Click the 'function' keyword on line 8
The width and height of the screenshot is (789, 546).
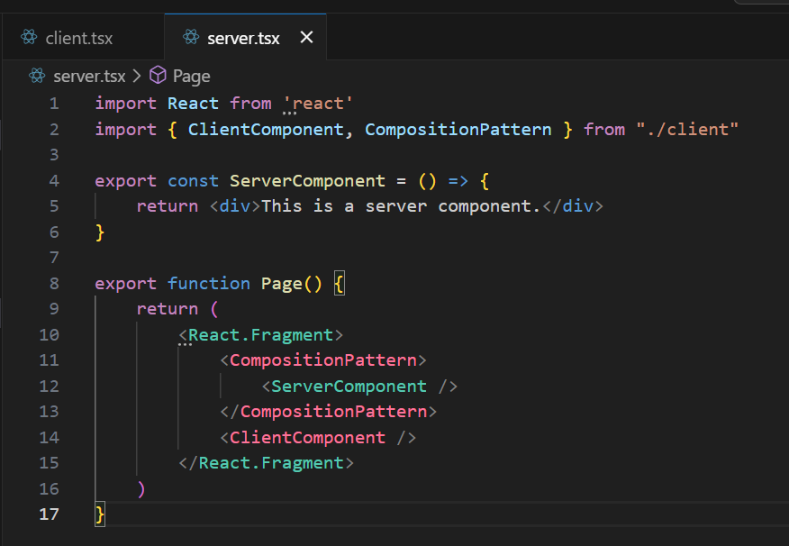click(x=209, y=284)
